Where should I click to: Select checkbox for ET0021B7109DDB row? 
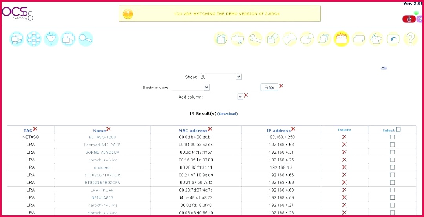click(x=392, y=175)
